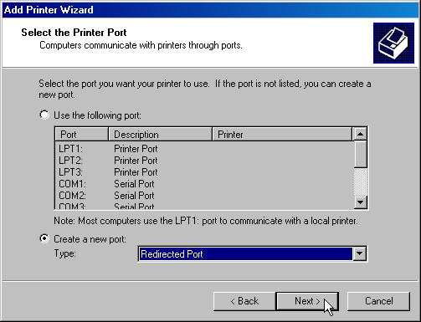Click the Printer column header

click(x=282, y=135)
